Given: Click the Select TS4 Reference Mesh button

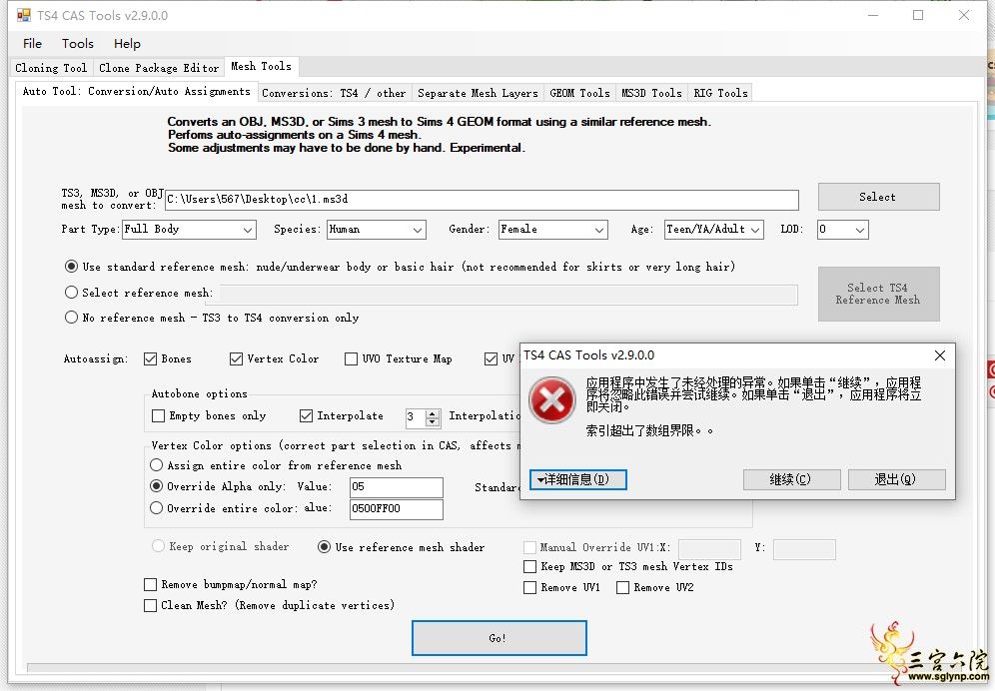Looking at the screenshot, I should point(878,294).
